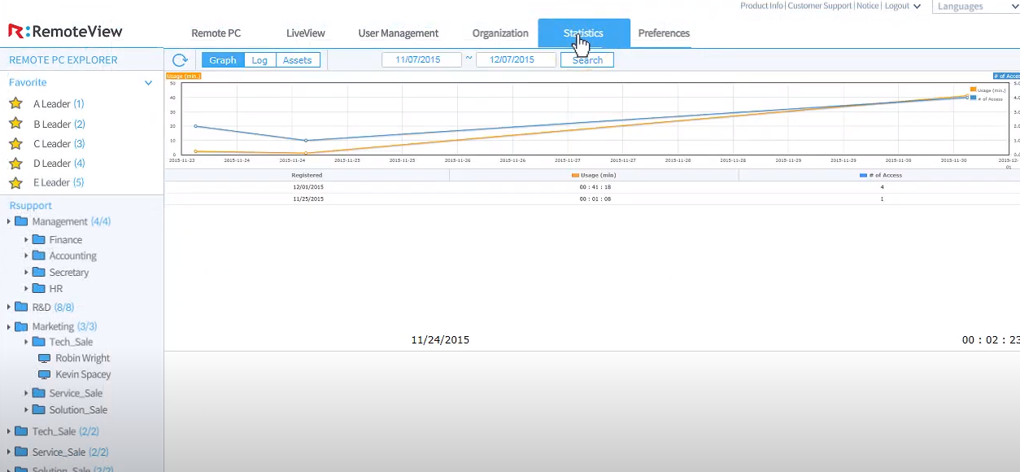
Task: Open the Notice link
Action: click(867, 6)
